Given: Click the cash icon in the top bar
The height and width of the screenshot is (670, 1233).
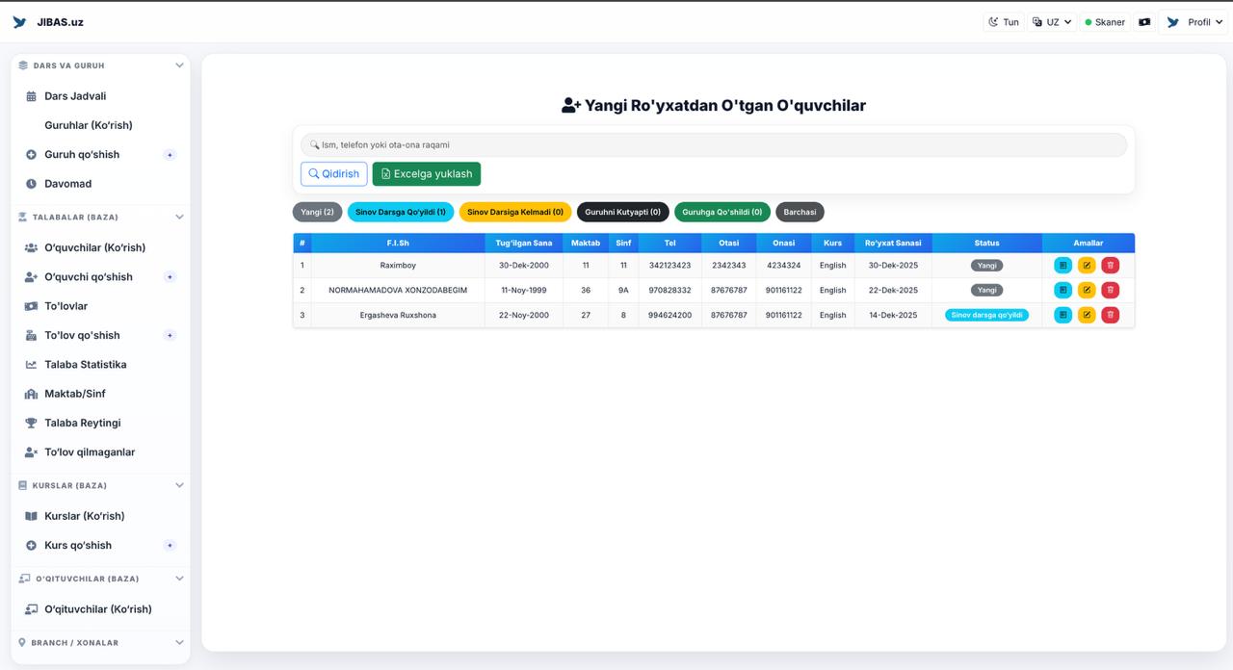Looking at the screenshot, I should (x=1144, y=22).
